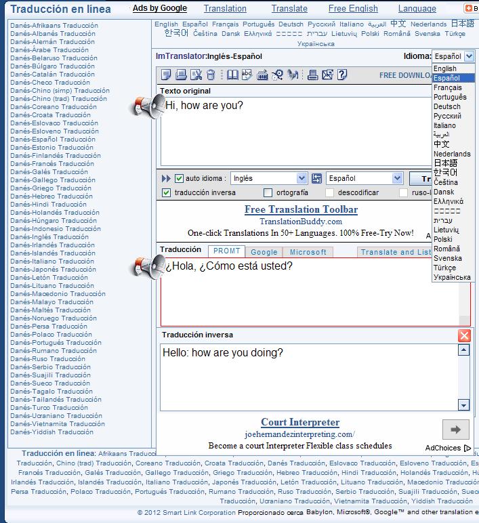Screen dimensions: 479x523
Task: Click the dictionary book icon in toolbar
Action: pos(232,75)
